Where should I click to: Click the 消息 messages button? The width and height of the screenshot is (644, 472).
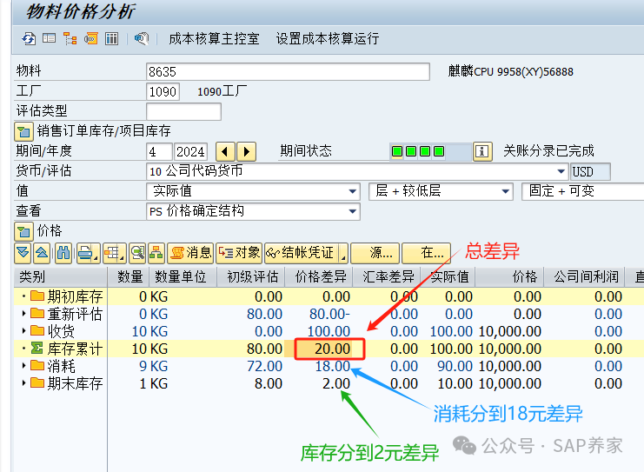190,253
